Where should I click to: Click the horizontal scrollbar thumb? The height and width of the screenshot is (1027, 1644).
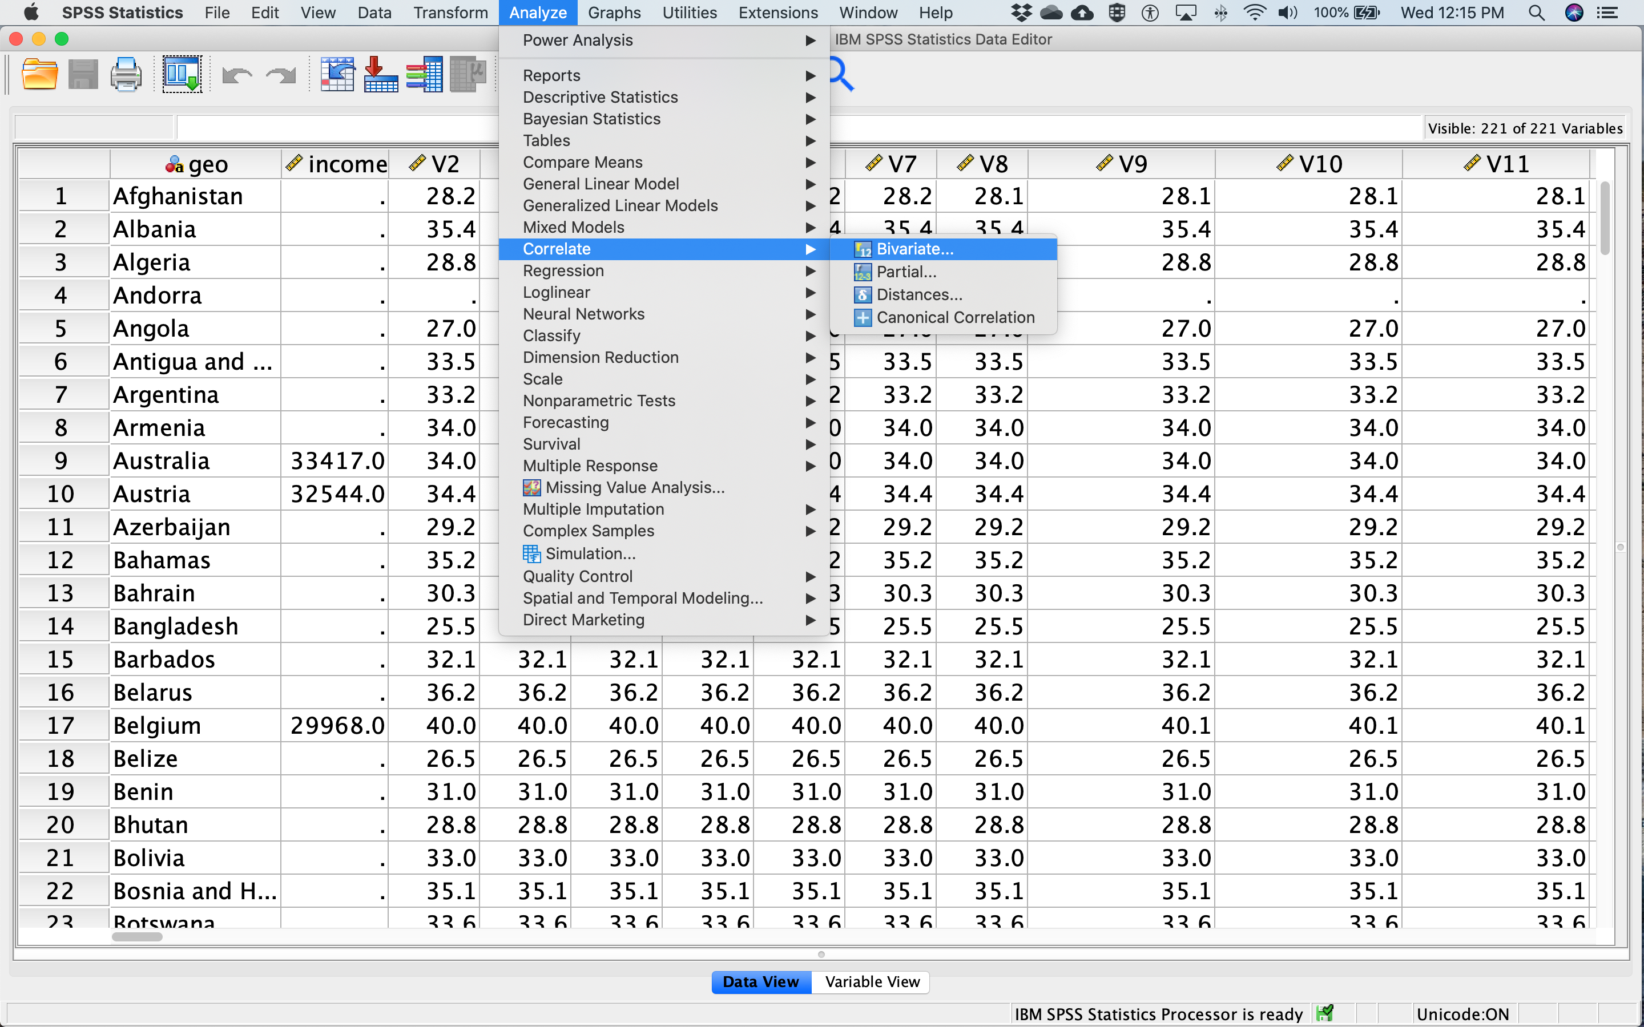click(x=136, y=937)
